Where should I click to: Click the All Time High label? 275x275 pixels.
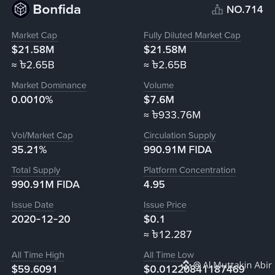pos(38,255)
